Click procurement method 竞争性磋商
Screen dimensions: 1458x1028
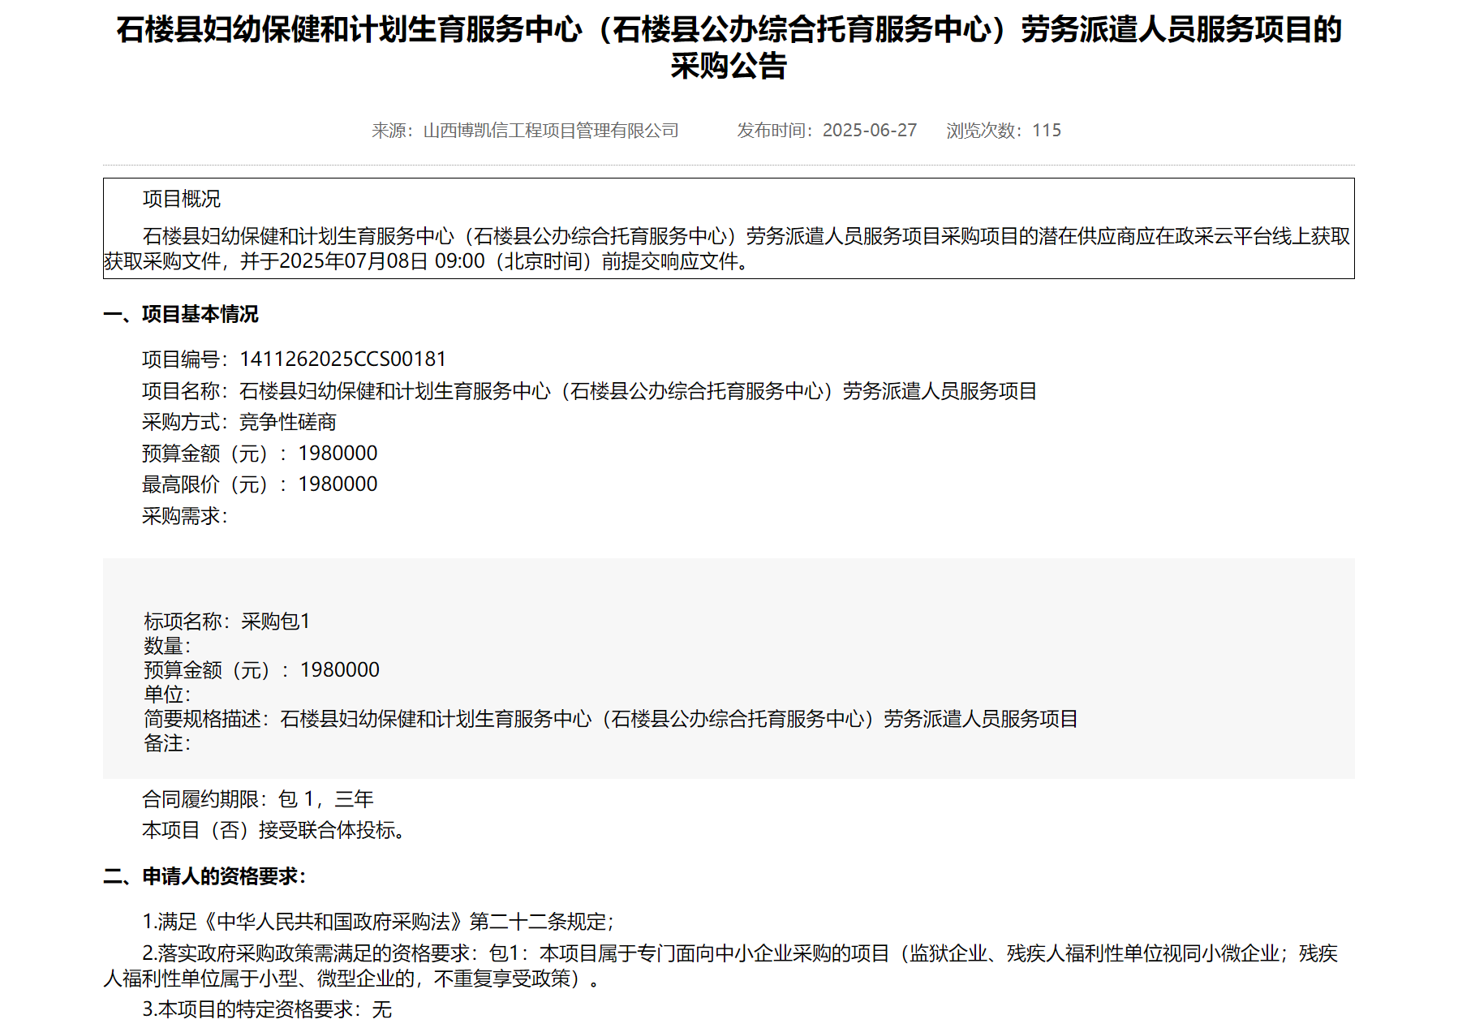point(288,422)
